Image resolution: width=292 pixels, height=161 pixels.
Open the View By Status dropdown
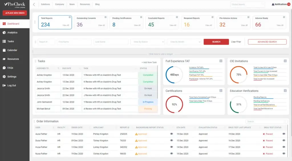tap(147, 42)
